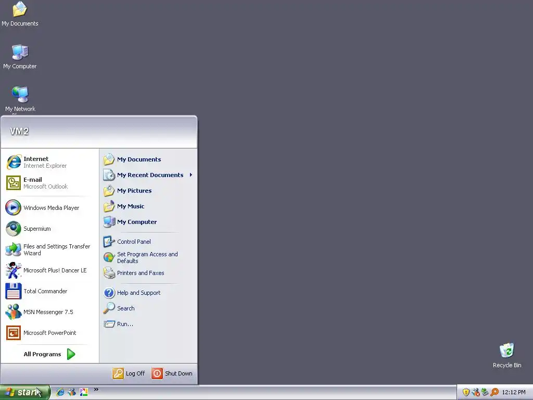Open My Pictures folder

(x=148, y=191)
